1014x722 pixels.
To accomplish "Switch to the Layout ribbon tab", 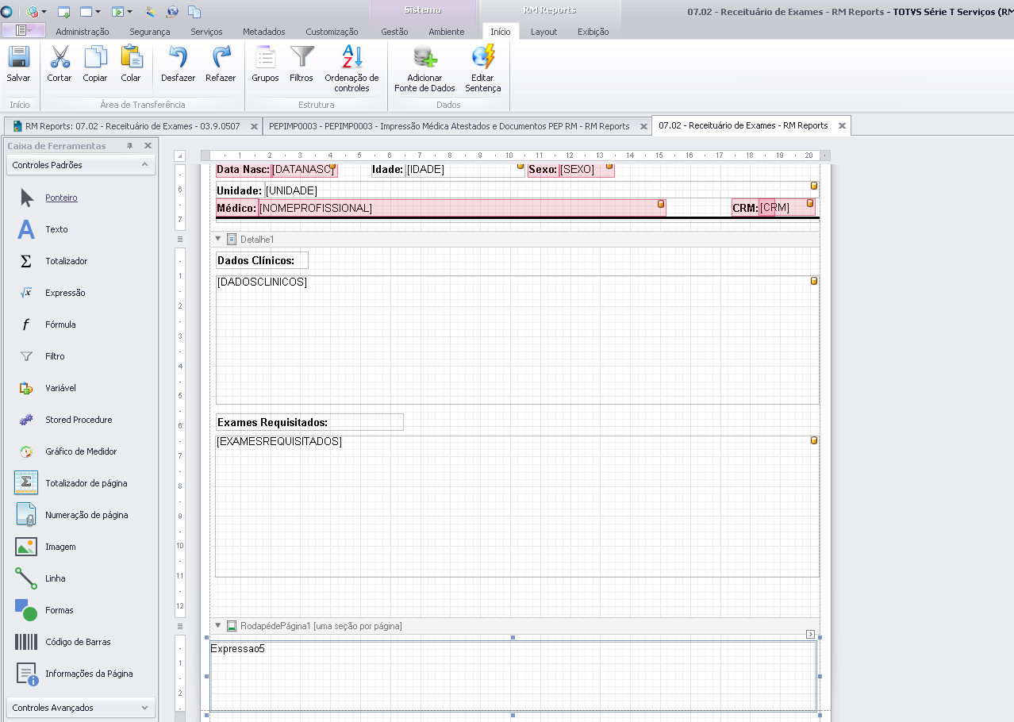I will [544, 32].
